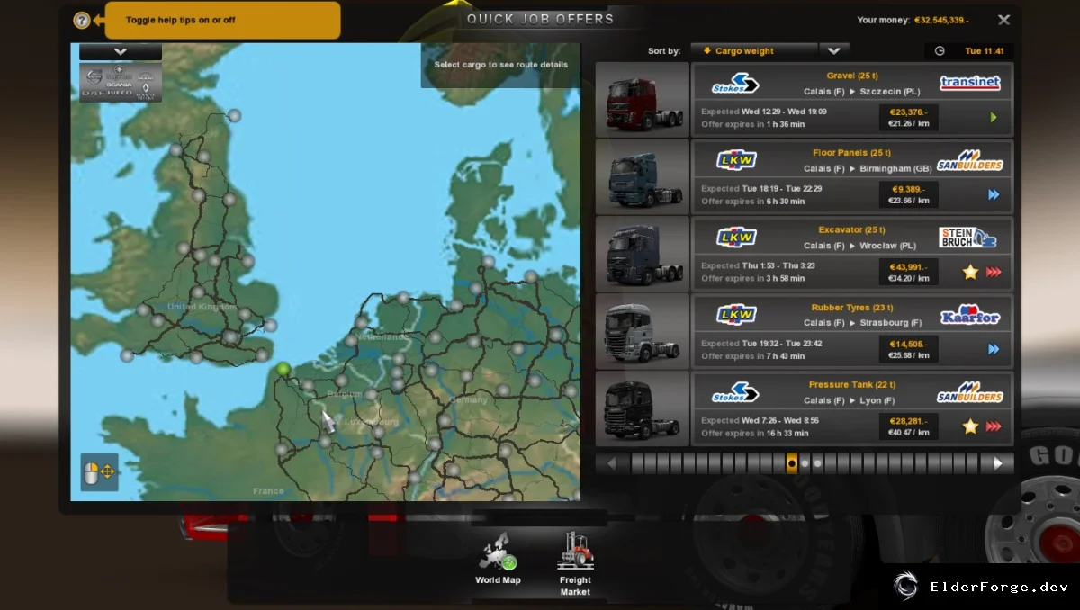
Task: Click the LKW logo on the Floor Panels job
Action: pos(735,160)
